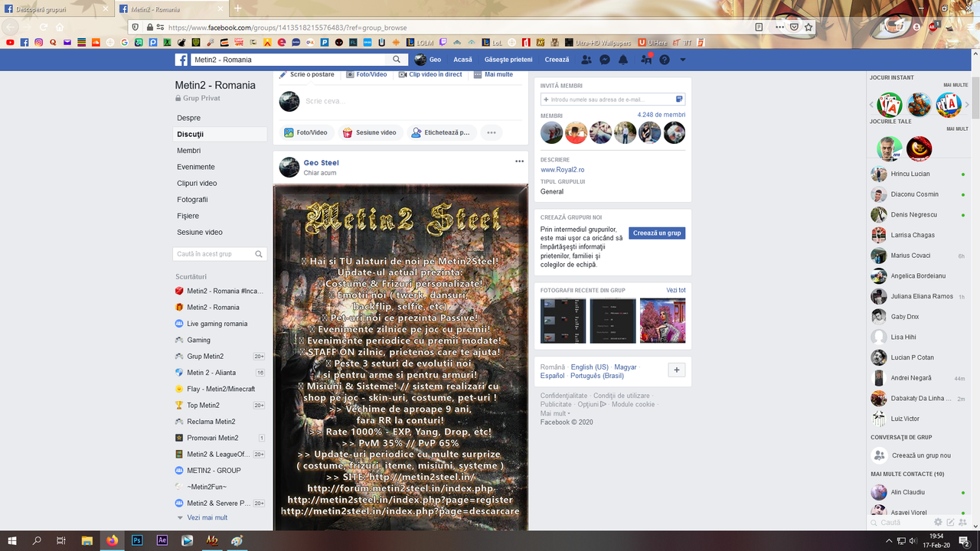Viewport: 980px width, 551px height.
Task: Click the Windows Start button
Action: click(x=12, y=540)
